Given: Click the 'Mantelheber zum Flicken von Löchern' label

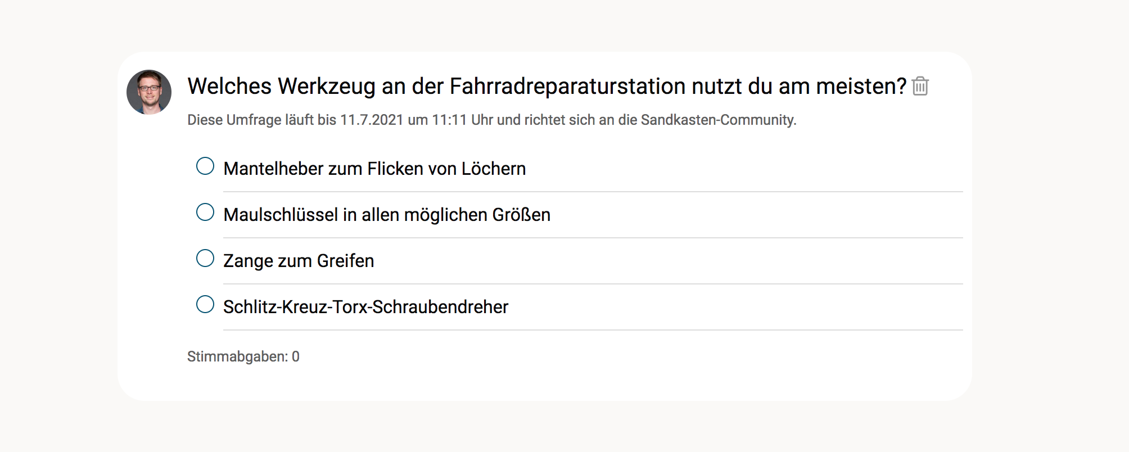Looking at the screenshot, I should coord(374,169).
